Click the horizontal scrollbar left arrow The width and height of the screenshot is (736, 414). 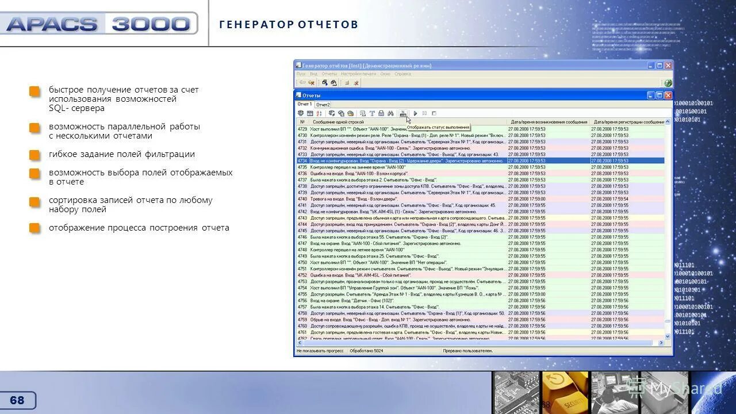(299, 343)
